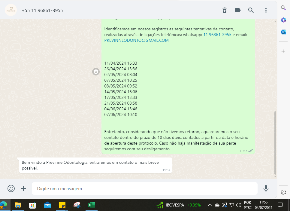Search within this conversation
The height and width of the screenshot is (211, 290).
tap(251, 10)
